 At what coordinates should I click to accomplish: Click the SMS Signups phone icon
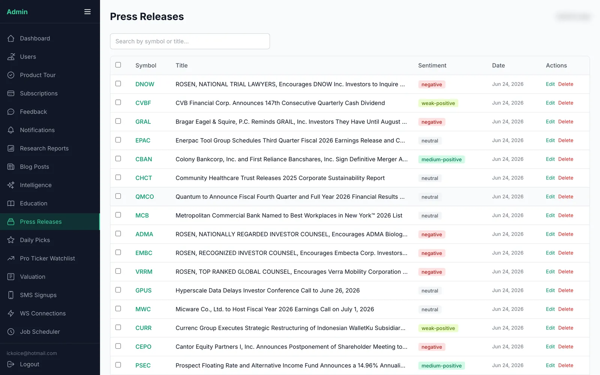click(x=11, y=295)
